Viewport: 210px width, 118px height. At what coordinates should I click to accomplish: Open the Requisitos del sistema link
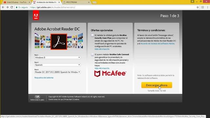(x=44, y=78)
